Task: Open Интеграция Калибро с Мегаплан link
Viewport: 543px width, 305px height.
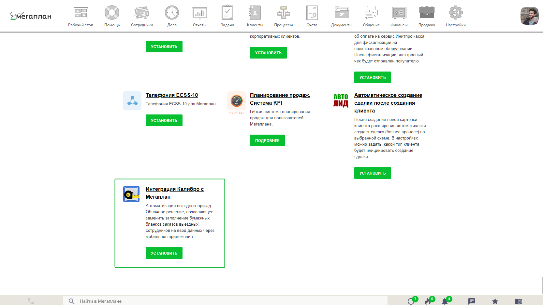Action: (175, 193)
